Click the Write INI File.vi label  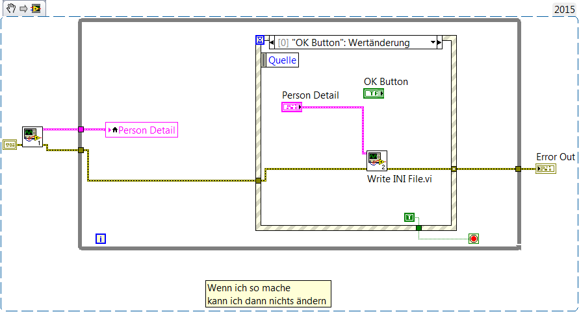pos(400,179)
